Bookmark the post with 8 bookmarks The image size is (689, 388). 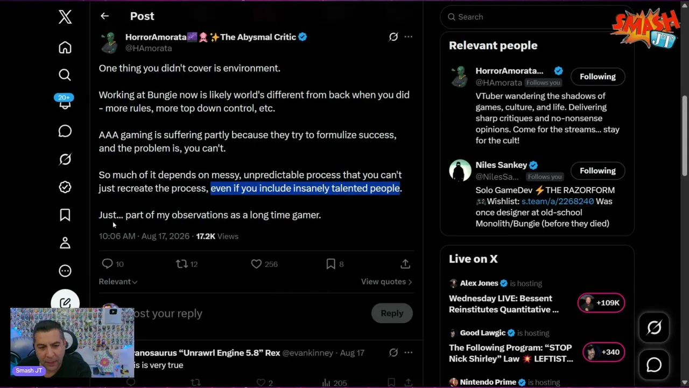[x=334, y=264]
